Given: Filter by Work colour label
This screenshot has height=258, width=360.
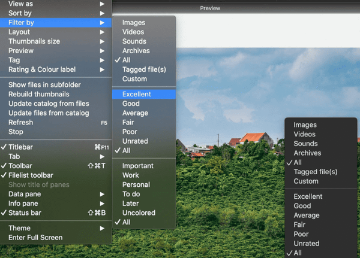Looking at the screenshot, I should 144,175.
